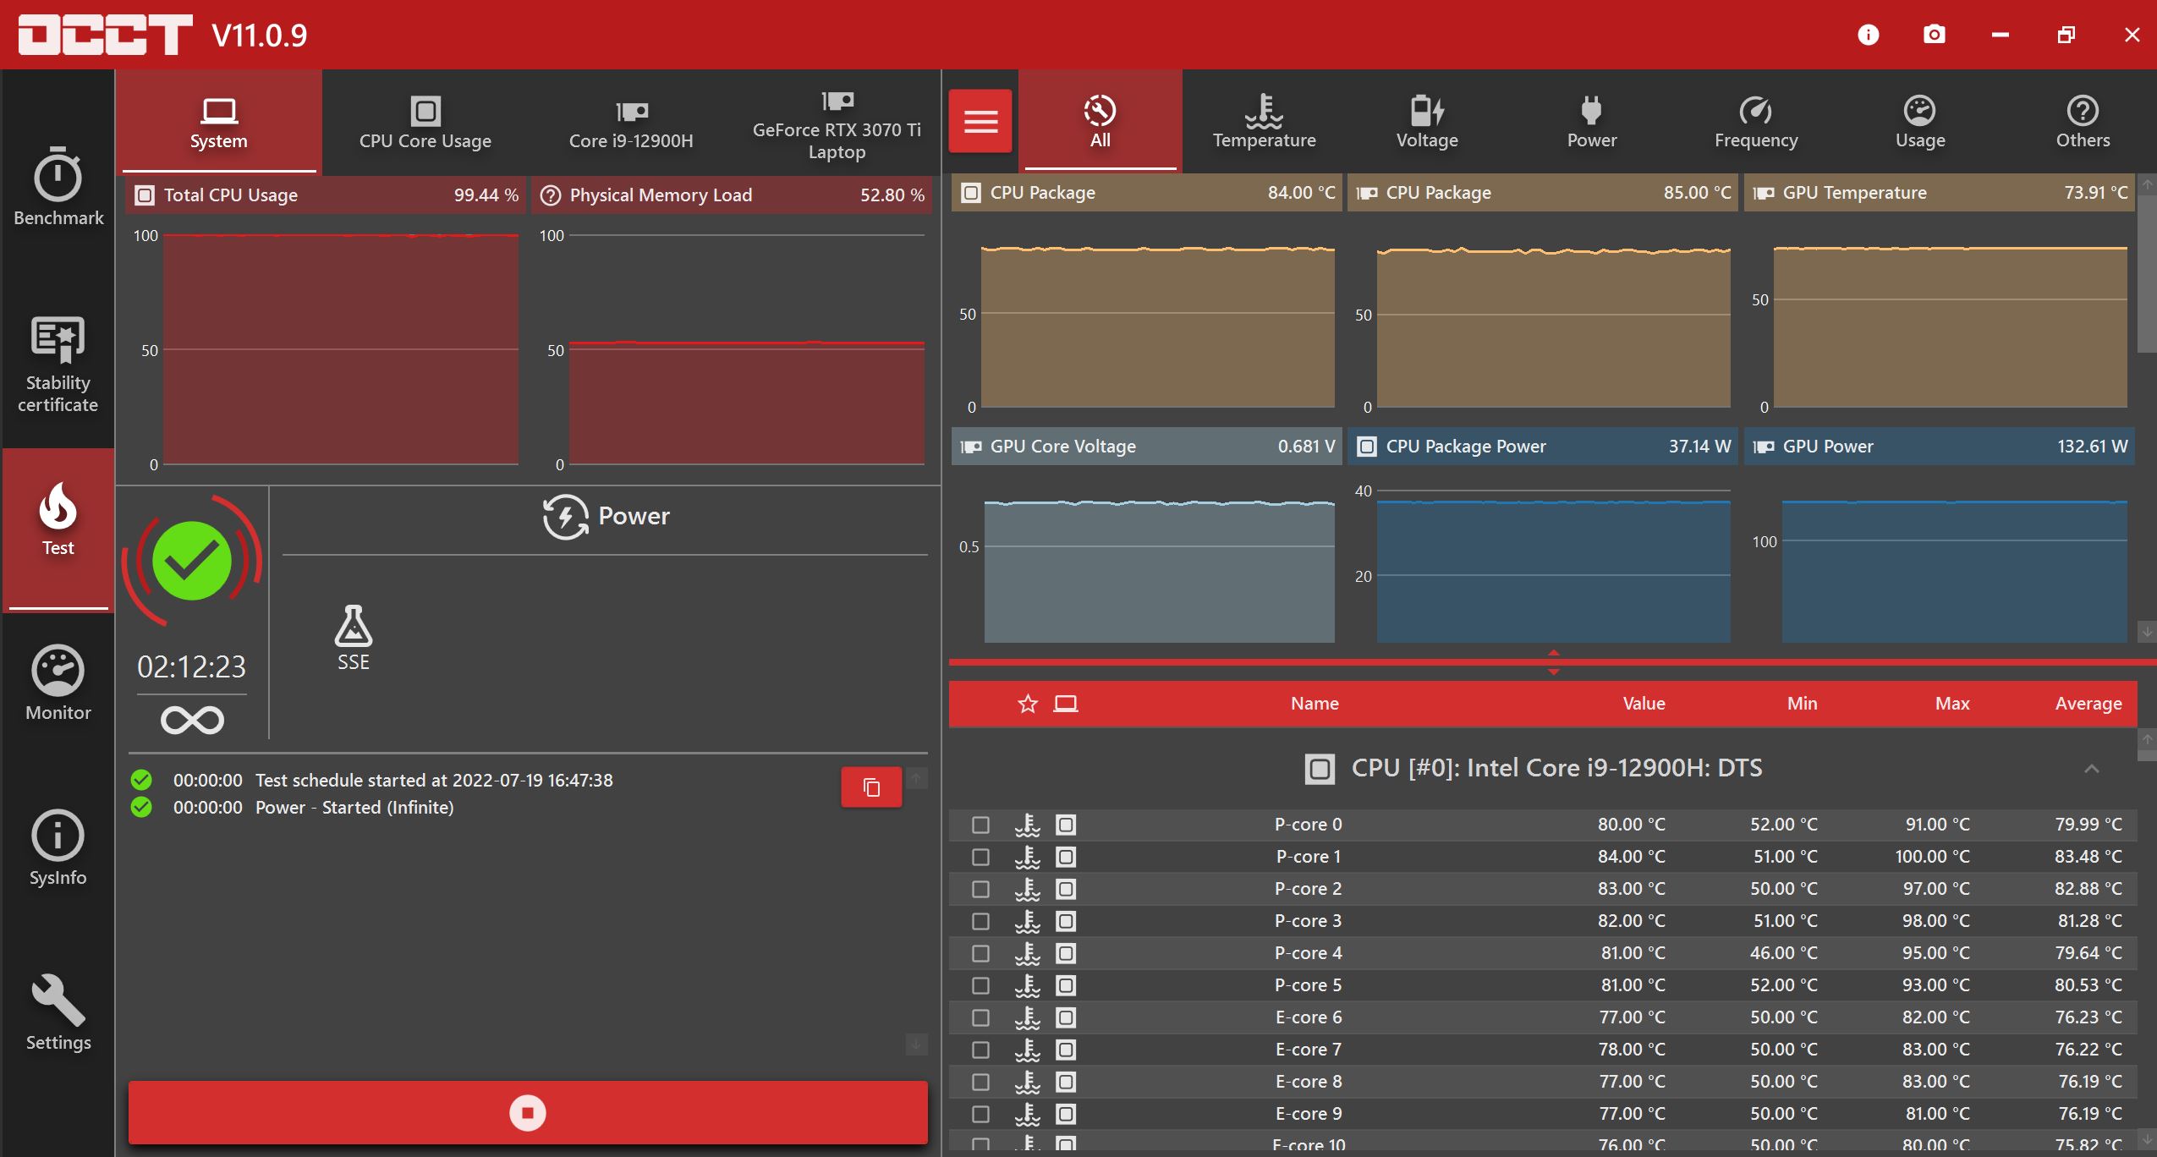The image size is (2157, 1157).
Task: Open the Monitor section
Action: click(58, 683)
